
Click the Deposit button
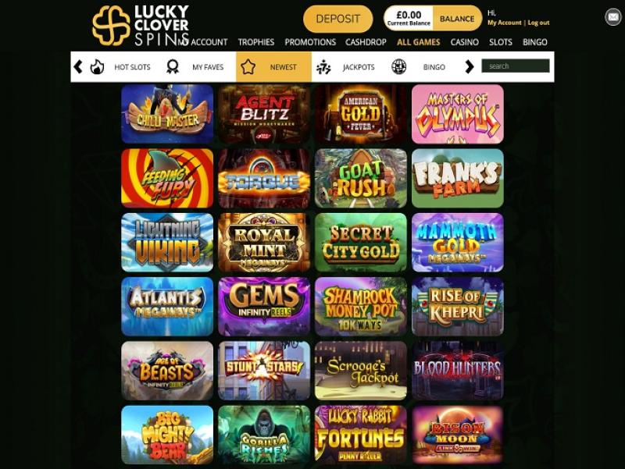click(x=338, y=19)
